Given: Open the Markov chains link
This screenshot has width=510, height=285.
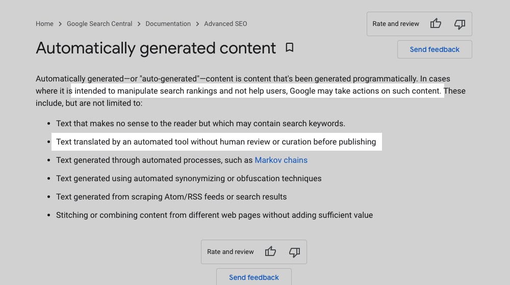Looking at the screenshot, I should [281, 160].
